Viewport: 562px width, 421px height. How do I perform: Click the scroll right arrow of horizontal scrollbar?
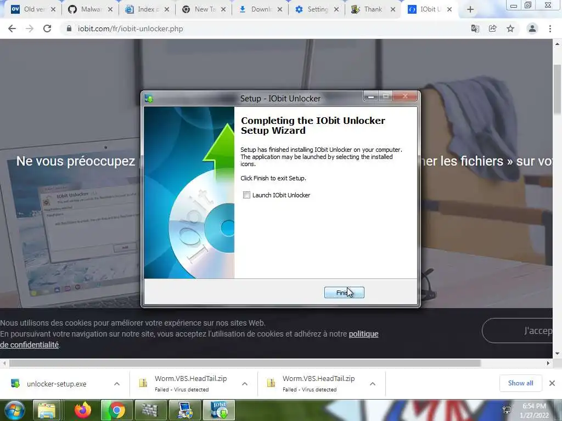[548, 363]
